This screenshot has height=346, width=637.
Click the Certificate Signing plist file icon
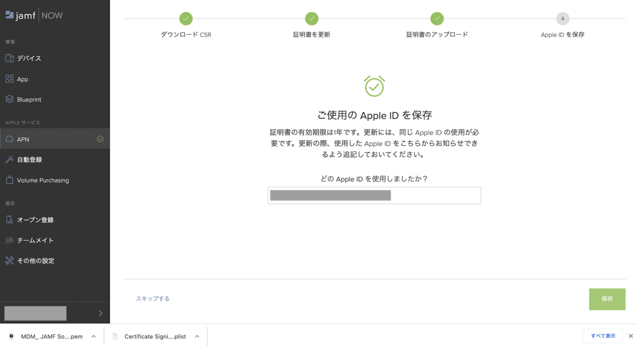pyautogui.click(x=115, y=336)
